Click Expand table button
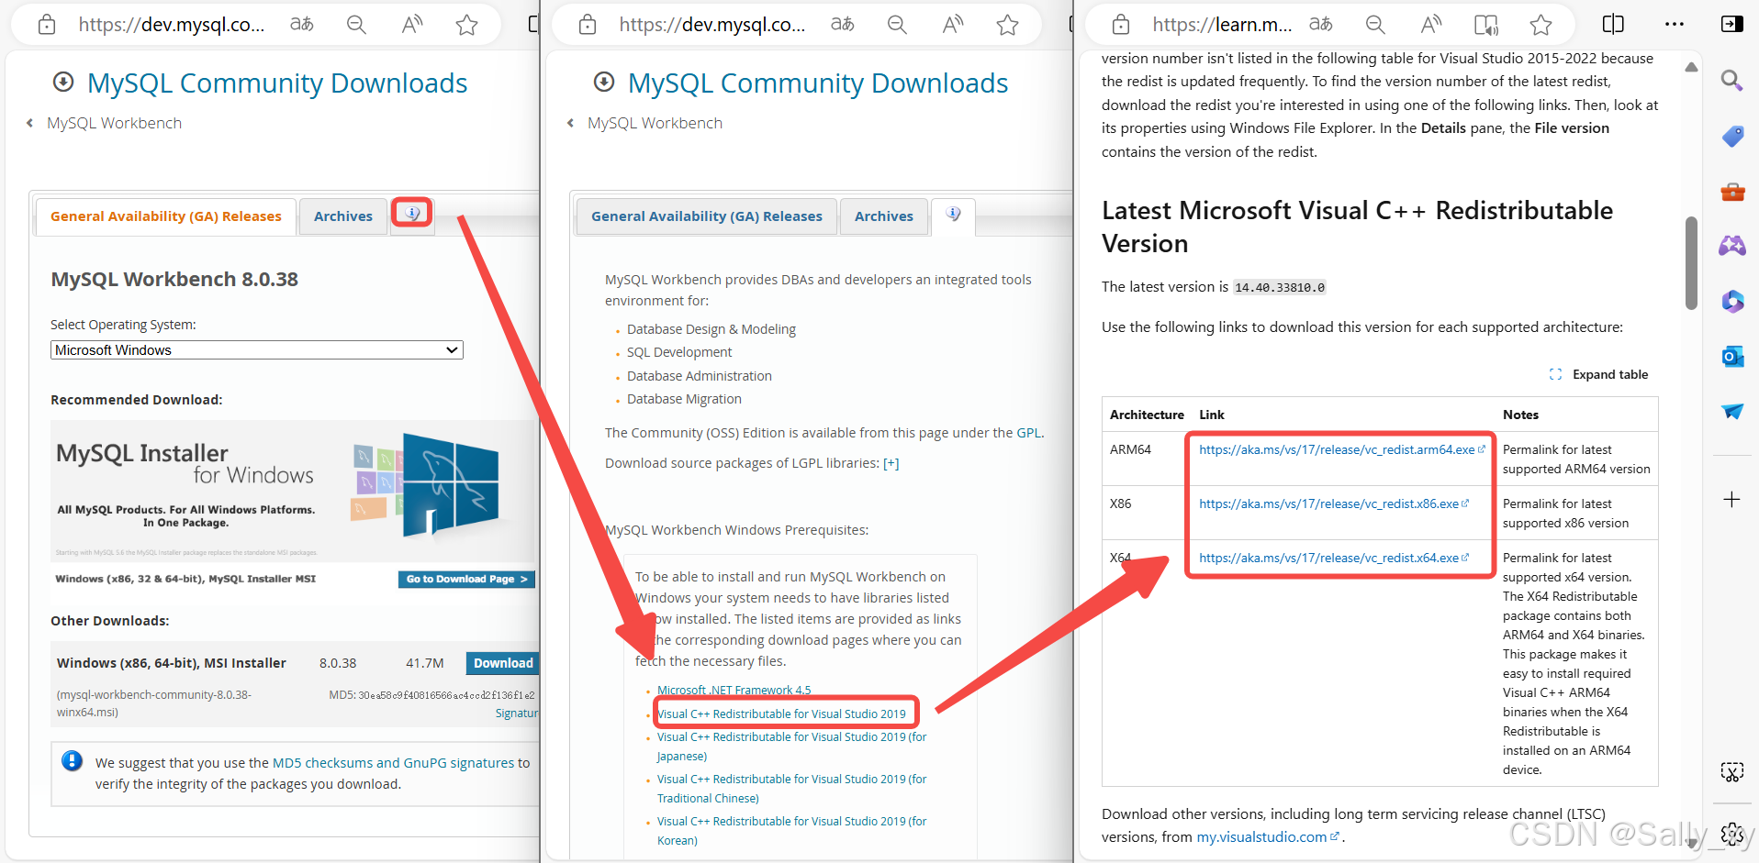The image size is (1759, 863). tap(1598, 374)
